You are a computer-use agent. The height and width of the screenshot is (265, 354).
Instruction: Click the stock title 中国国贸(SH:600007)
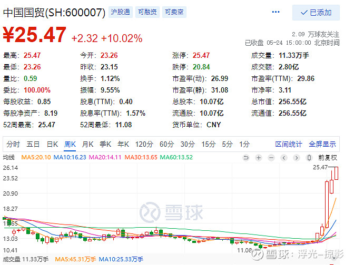pyautogui.click(x=54, y=13)
